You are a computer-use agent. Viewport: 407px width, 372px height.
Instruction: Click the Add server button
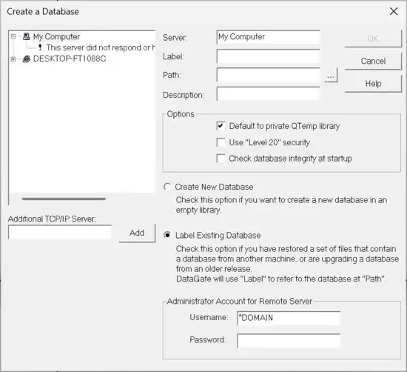[137, 233]
